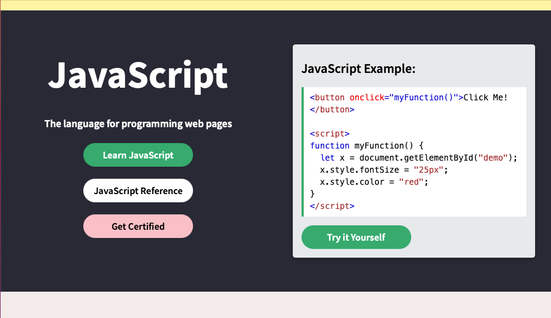Select the pink Get Certified button
The image size is (551, 318).
[x=138, y=226]
